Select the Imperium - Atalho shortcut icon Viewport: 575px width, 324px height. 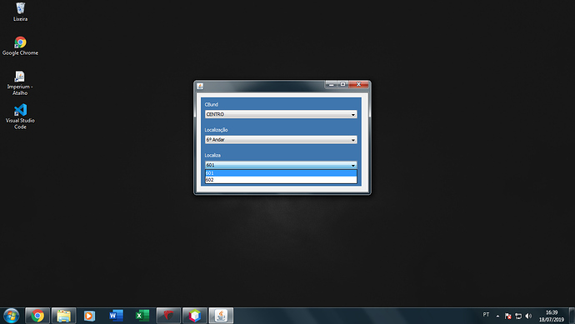(x=20, y=82)
